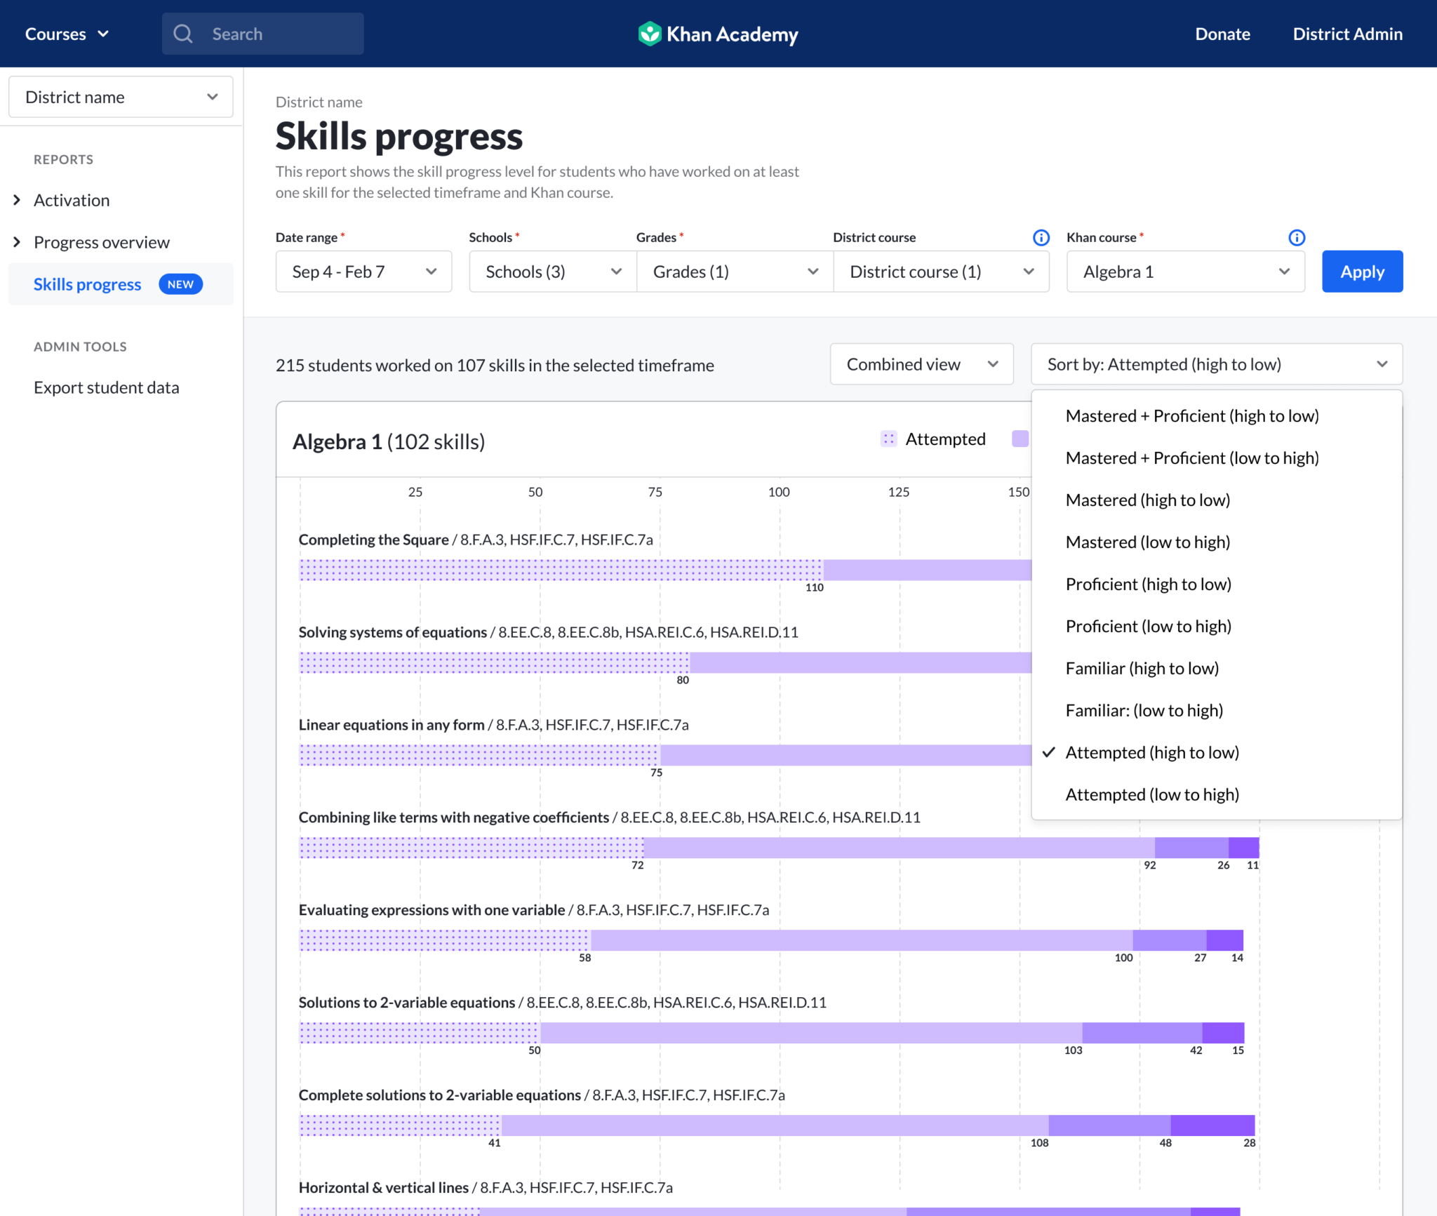The width and height of the screenshot is (1437, 1216).
Task: Click the NEW badge beside Skills progress
Action: 180,284
